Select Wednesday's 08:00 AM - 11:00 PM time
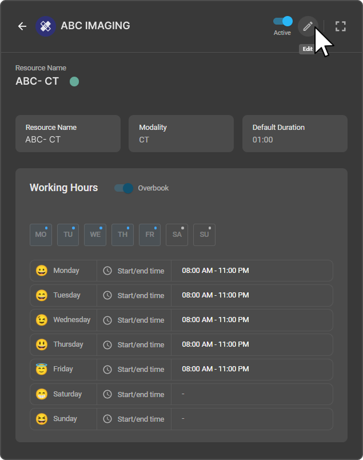Screen dimensions: 363x460 216,320
